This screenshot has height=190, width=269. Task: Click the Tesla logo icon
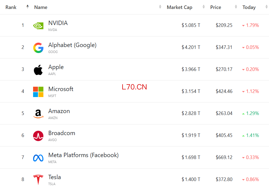click(x=38, y=180)
